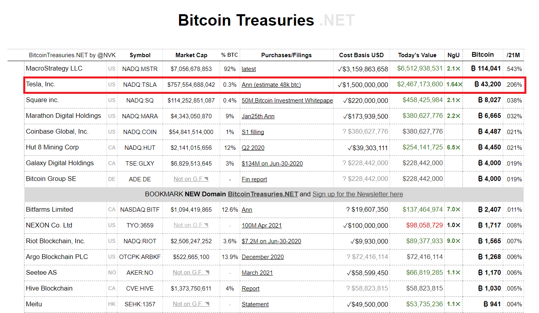Open Bitcoin Group SE 'Fin report' link
This screenshot has width=539, height=313.
pos(254,179)
